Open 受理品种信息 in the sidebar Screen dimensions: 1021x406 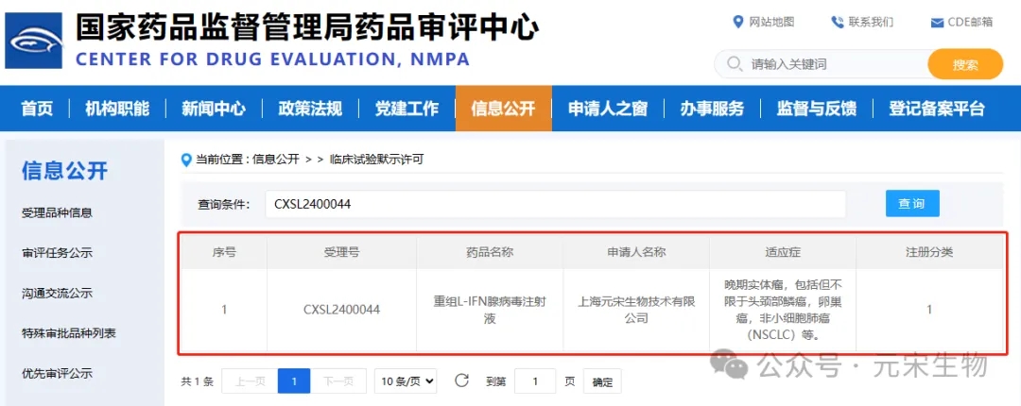[57, 212]
